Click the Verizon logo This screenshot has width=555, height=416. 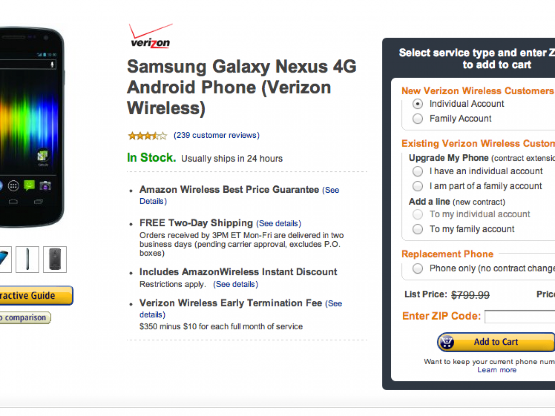click(x=150, y=36)
